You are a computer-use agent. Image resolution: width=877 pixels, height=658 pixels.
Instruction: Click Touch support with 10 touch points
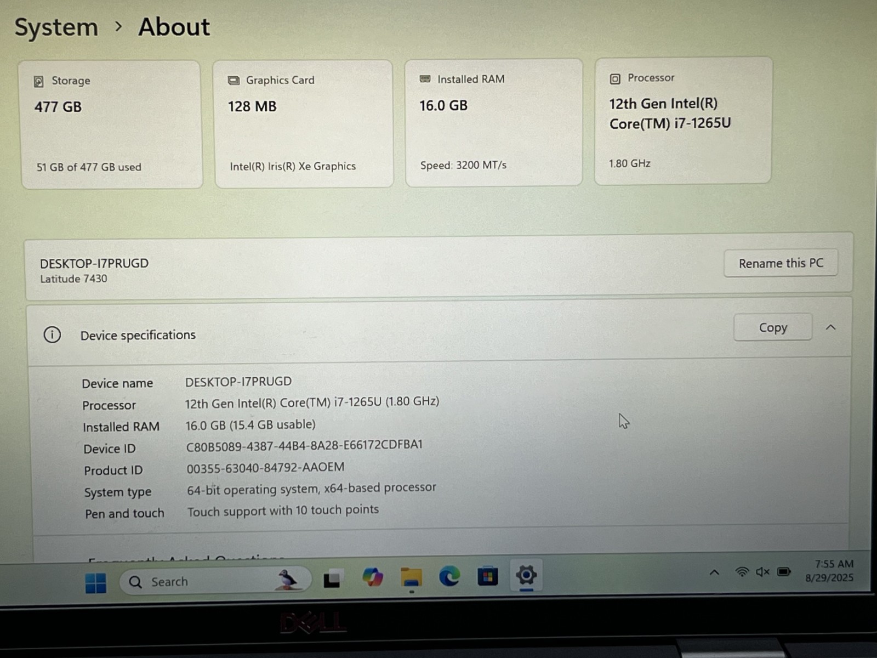tap(283, 510)
